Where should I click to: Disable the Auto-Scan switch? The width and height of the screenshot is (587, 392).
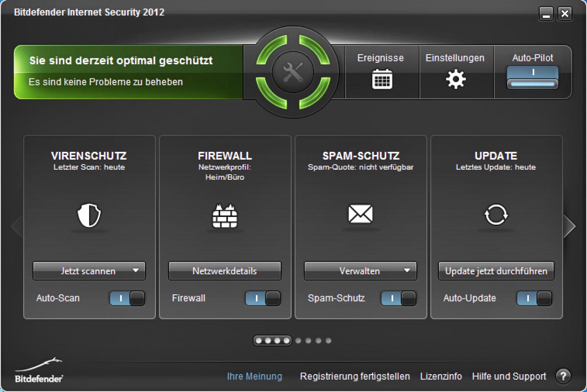point(127,298)
